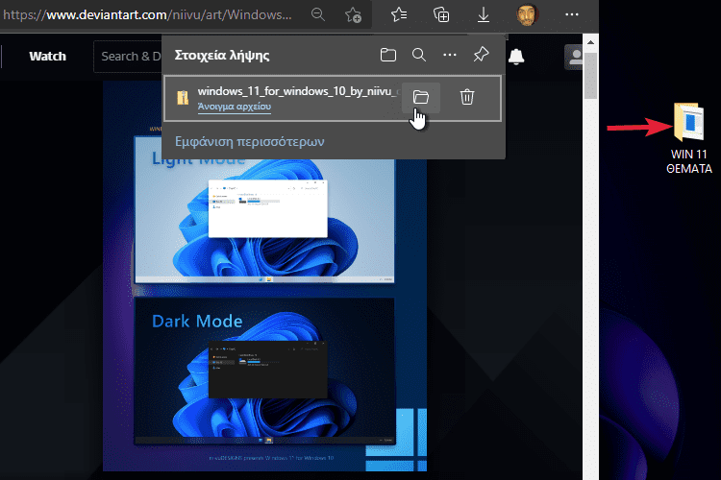
Task: Add this page to favorites star icon
Action: click(353, 15)
